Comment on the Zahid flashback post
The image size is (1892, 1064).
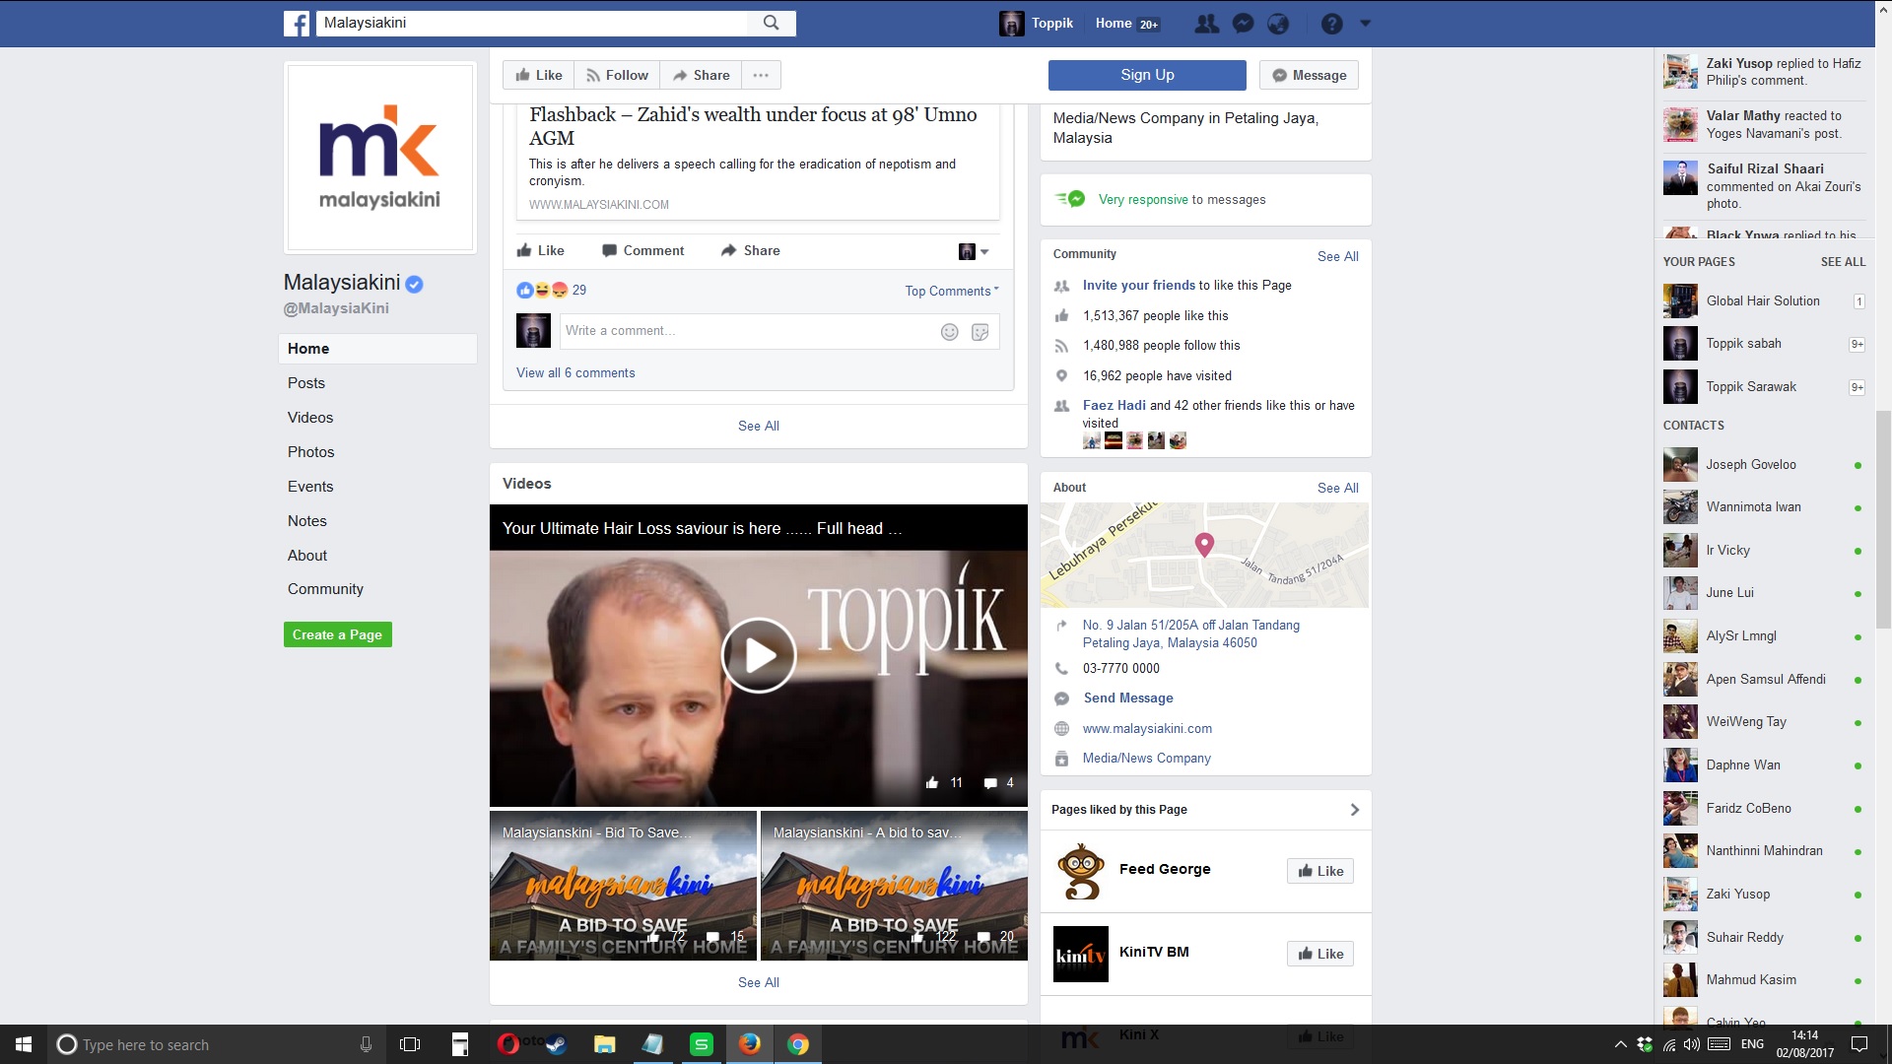pos(642,250)
